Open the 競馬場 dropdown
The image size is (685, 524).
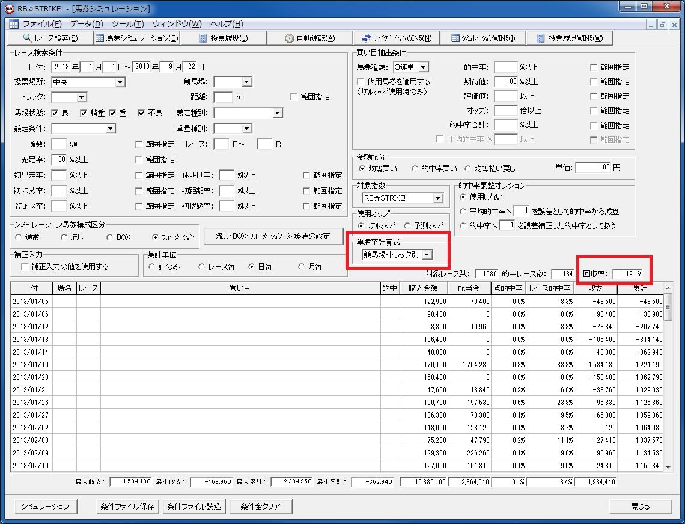tap(233, 81)
